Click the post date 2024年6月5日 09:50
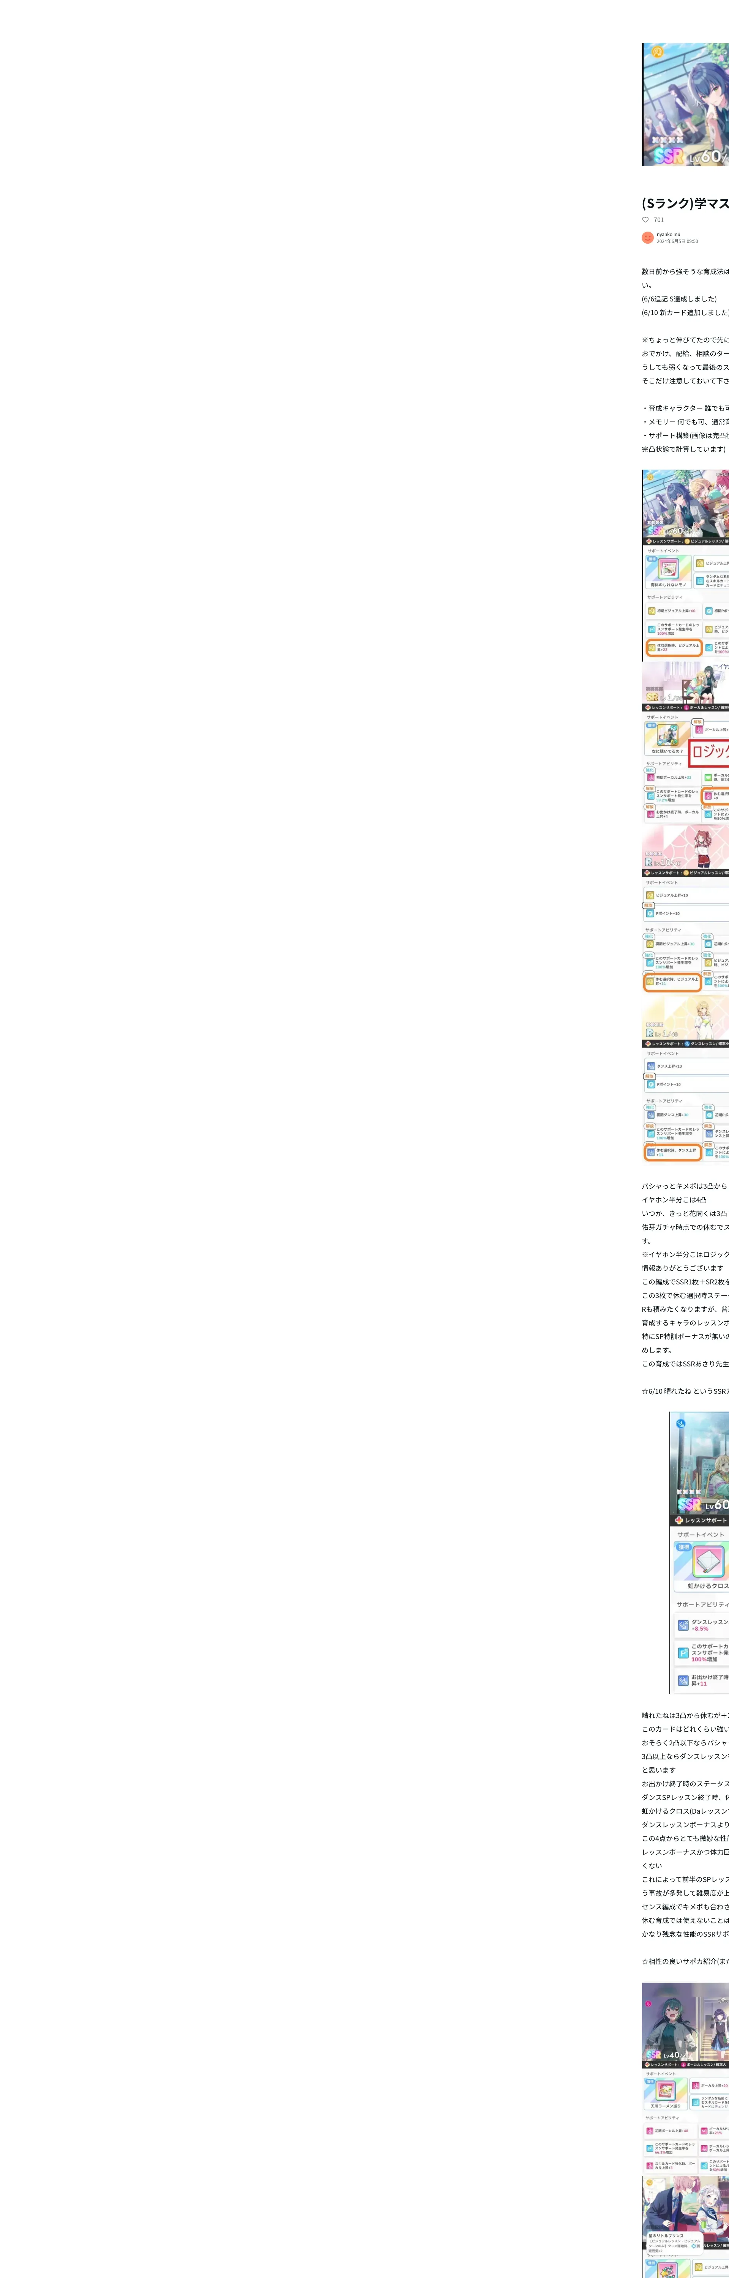This screenshot has width=729, height=2278. [678, 241]
